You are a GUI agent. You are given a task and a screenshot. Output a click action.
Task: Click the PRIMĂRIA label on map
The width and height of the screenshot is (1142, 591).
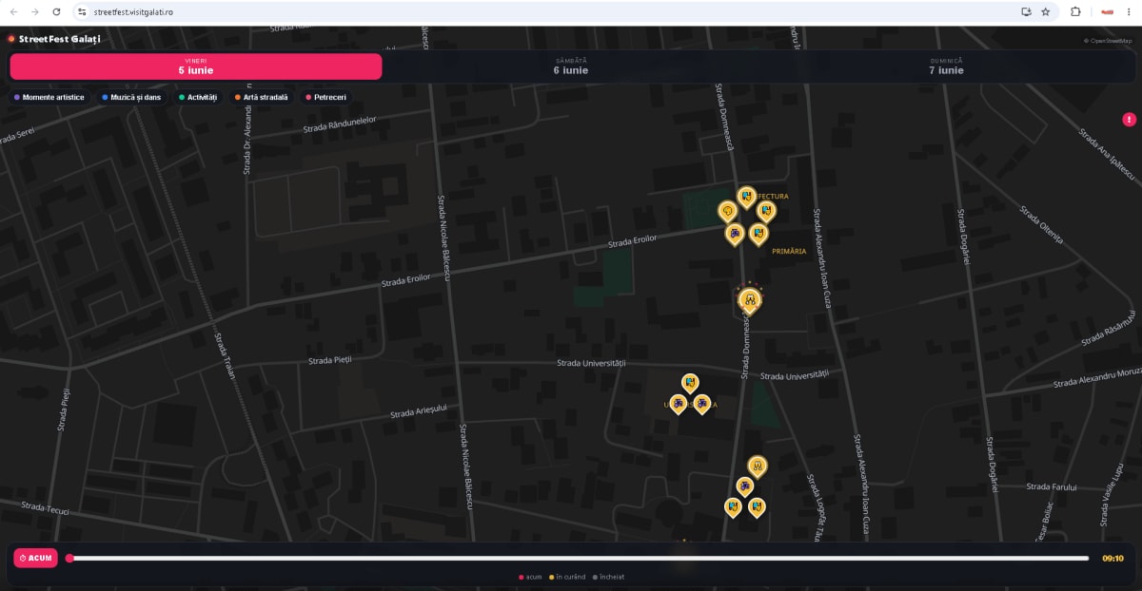pyautogui.click(x=789, y=251)
